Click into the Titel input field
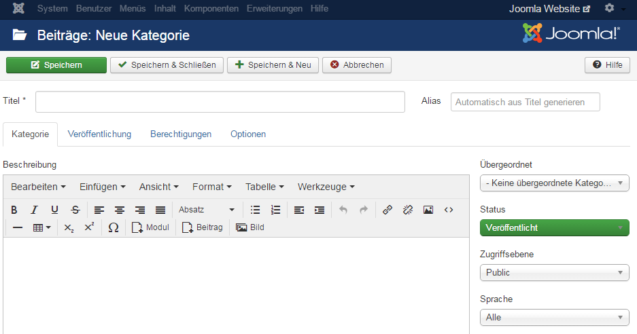 point(220,102)
